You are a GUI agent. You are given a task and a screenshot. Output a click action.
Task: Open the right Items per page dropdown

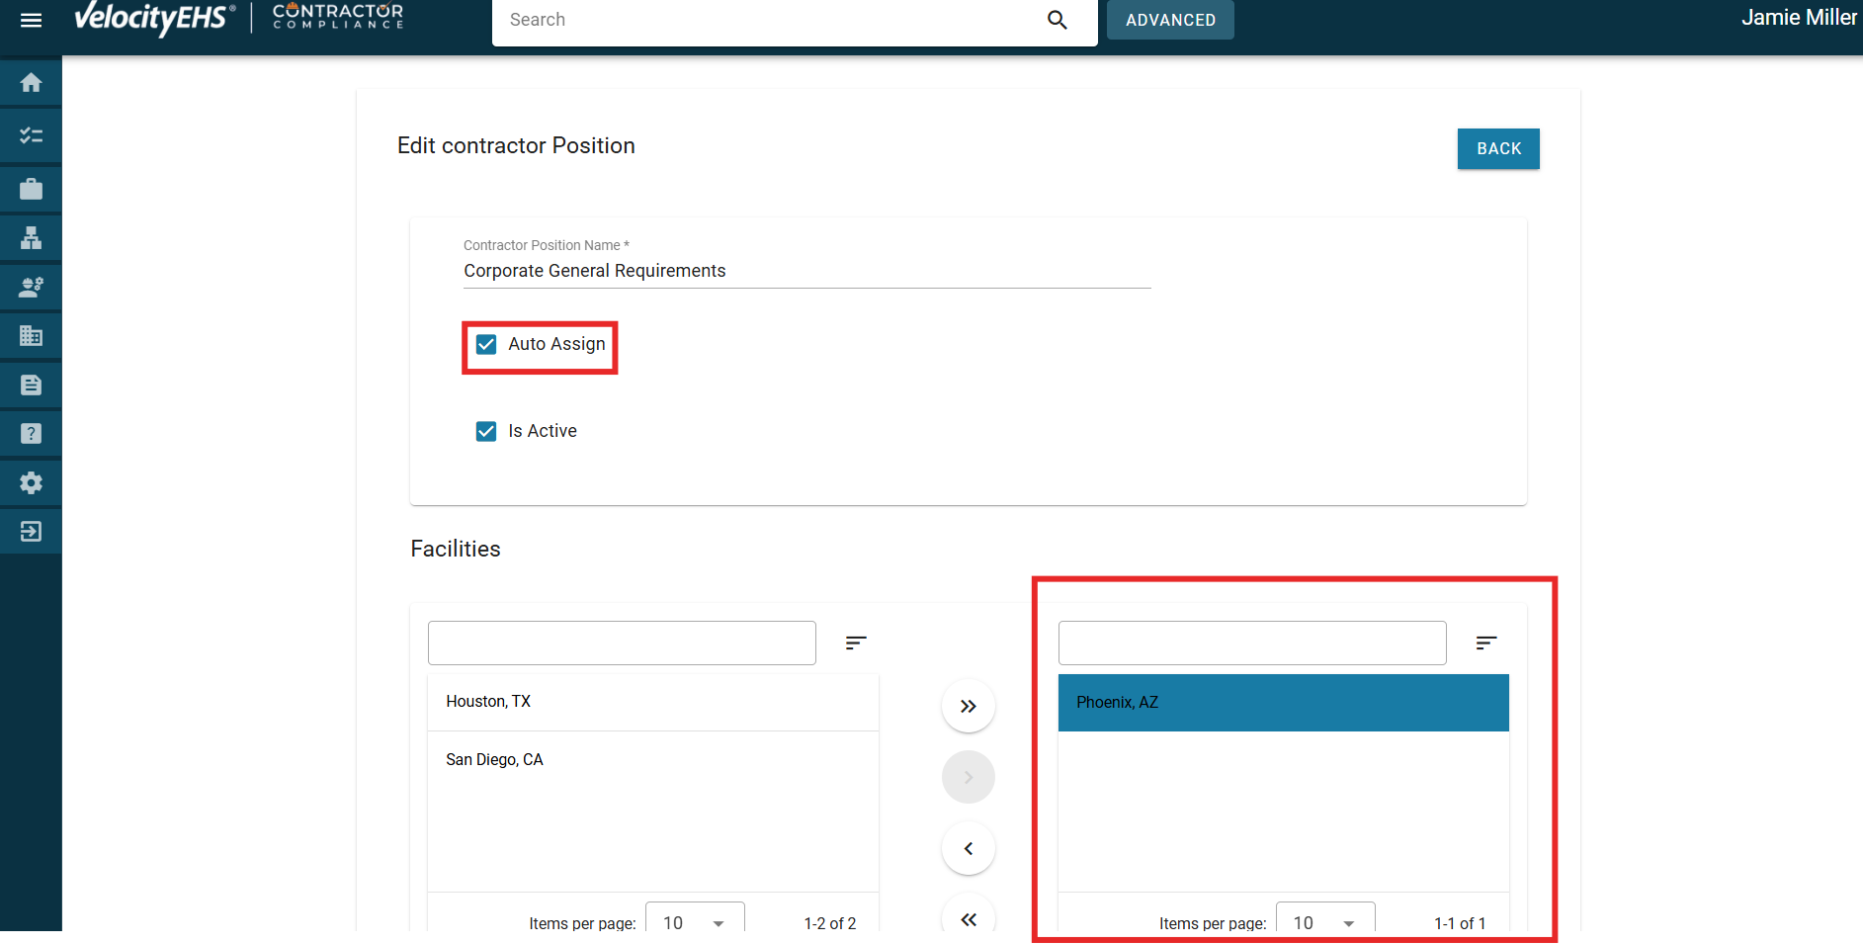1324,921
